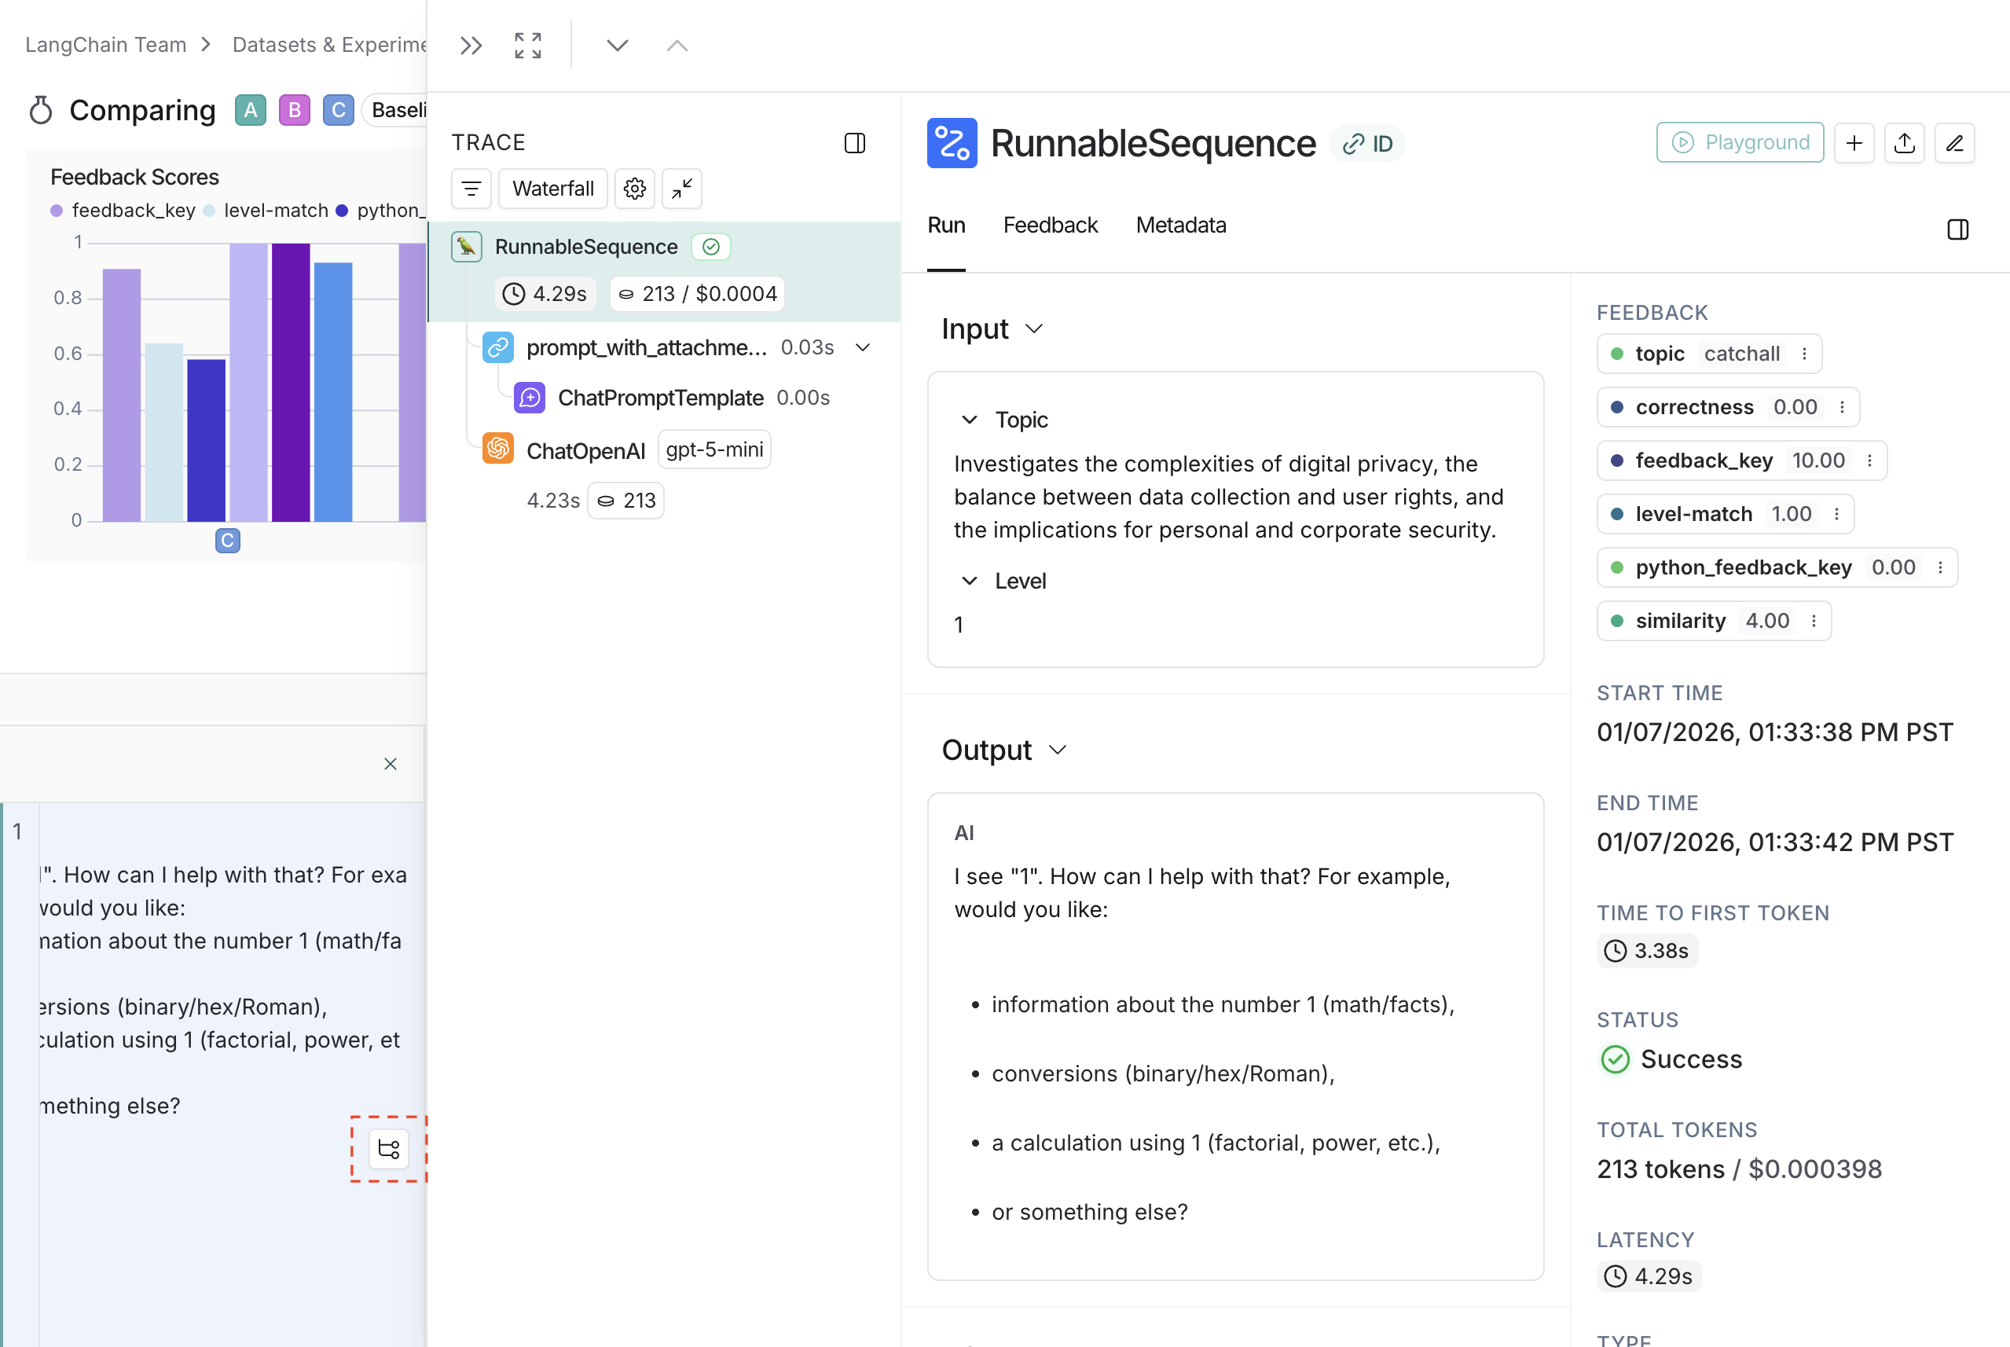Click the collapse-all arrows icon in trace toolbar
Viewport: 2010px width, 1347px height.
pos(682,188)
